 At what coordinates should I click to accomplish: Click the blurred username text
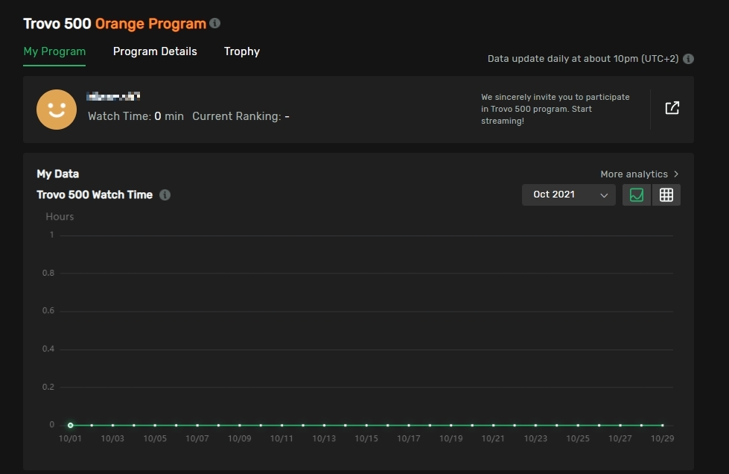click(114, 96)
